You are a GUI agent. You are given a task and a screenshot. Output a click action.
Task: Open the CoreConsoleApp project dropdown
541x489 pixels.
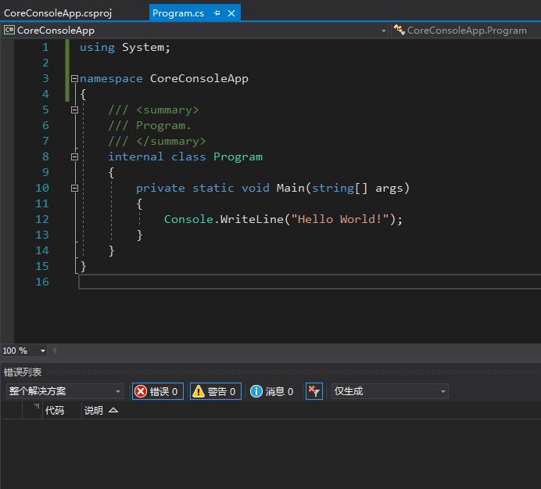[x=383, y=31]
